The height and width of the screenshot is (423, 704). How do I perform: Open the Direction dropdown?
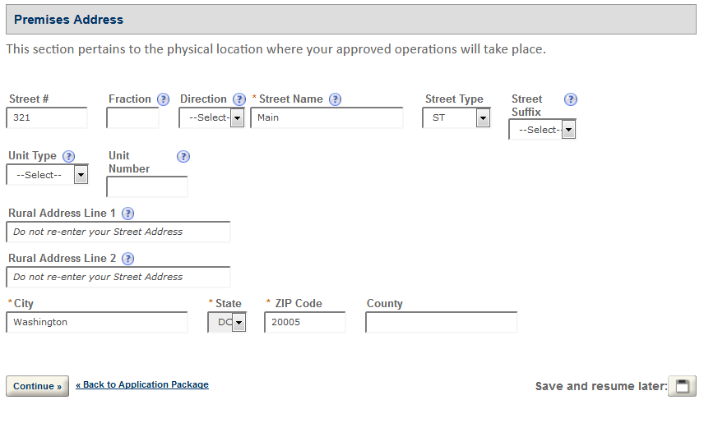tap(212, 118)
